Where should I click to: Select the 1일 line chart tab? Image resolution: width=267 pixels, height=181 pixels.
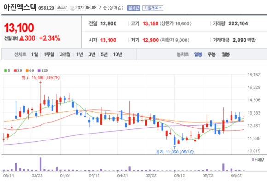click(35, 54)
